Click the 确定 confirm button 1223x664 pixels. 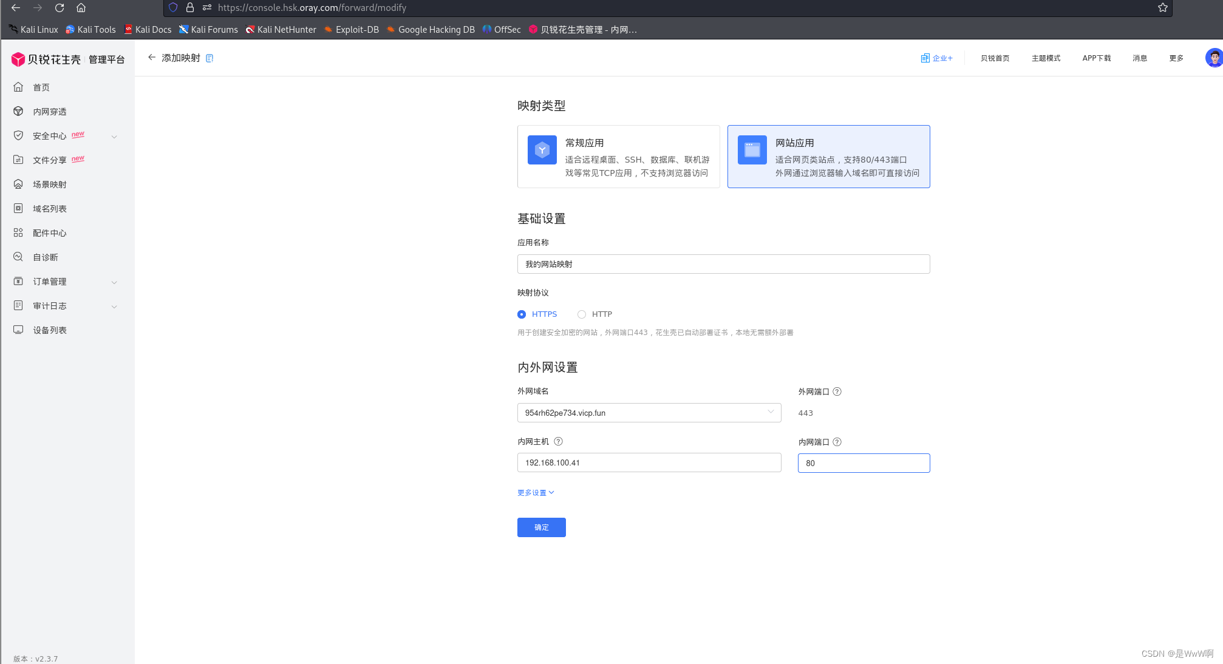[541, 527]
